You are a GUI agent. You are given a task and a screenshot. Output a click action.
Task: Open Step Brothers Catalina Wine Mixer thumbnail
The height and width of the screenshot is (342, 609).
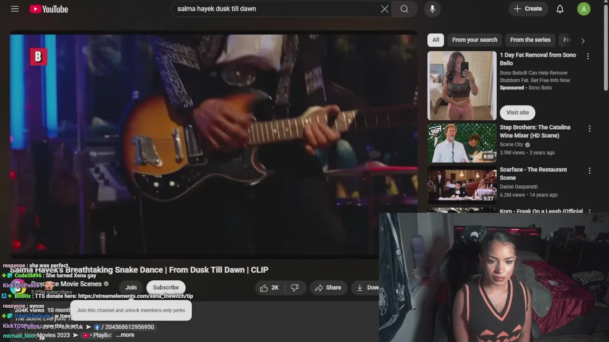462,143
